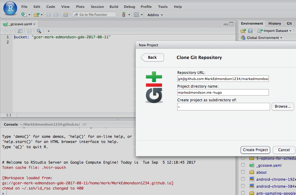Click the cursor position indicator 1:1
Screen dimensions: 296x195
pyautogui.click(x=9, y=115)
